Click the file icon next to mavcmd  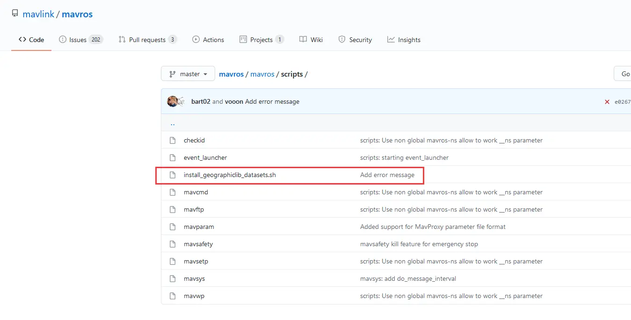[173, 192]
